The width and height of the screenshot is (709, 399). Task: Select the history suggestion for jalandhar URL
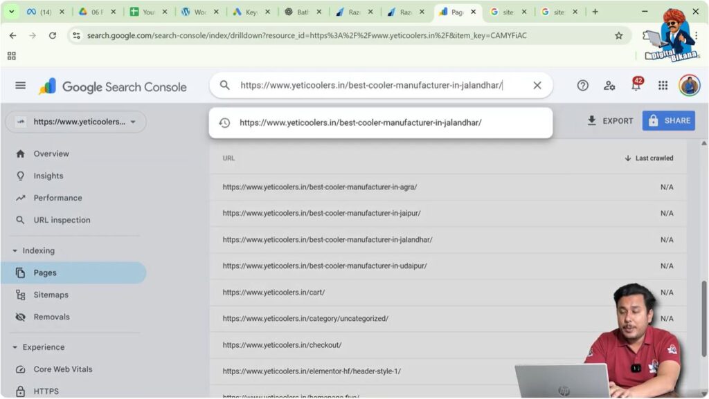pyautogui.click(x=380, y=123)
